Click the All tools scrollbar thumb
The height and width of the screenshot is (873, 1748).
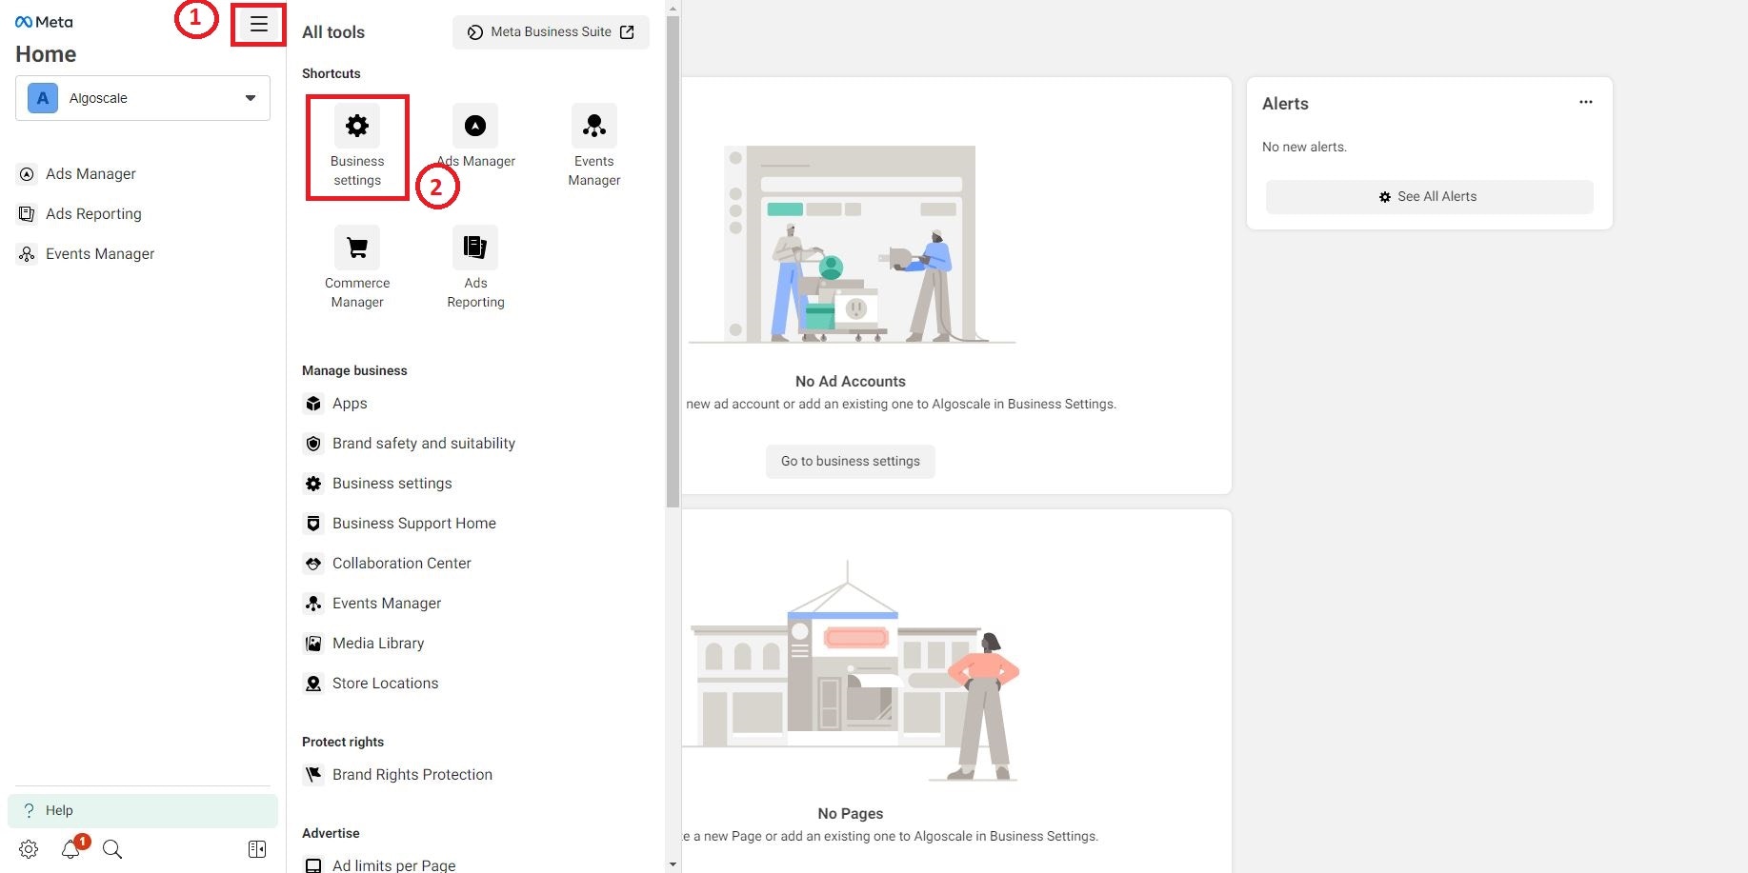673,262
